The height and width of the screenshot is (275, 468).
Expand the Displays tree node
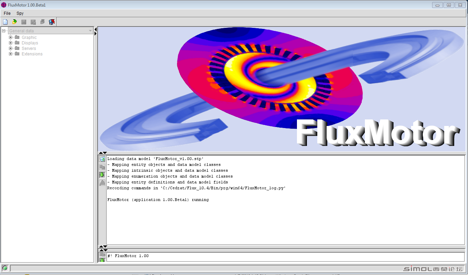point(10,43)
